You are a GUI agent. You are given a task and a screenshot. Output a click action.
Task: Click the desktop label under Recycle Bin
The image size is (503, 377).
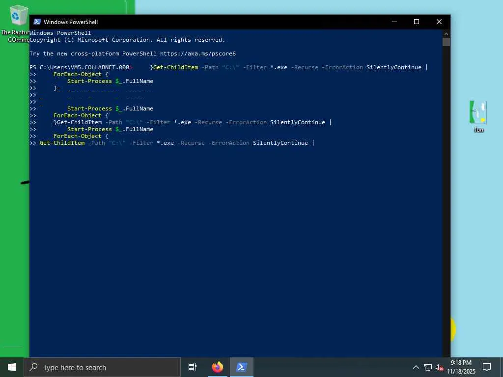tap(15, 36)
